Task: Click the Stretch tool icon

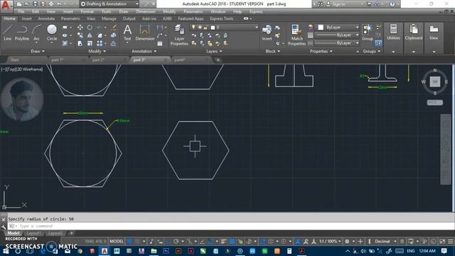Action: [80, 43]
